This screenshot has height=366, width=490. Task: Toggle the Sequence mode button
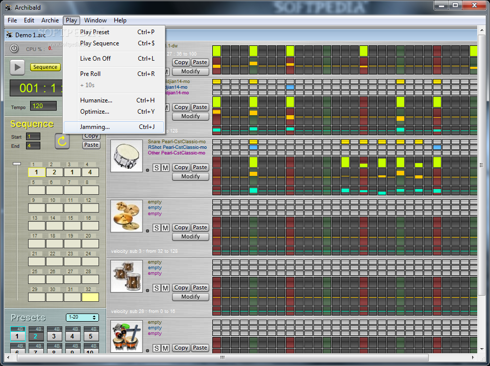pyautogui.click(x=45, y=67)
